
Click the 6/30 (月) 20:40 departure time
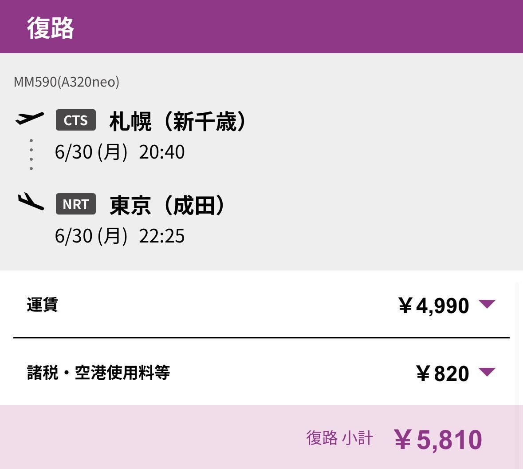point(120,152)
